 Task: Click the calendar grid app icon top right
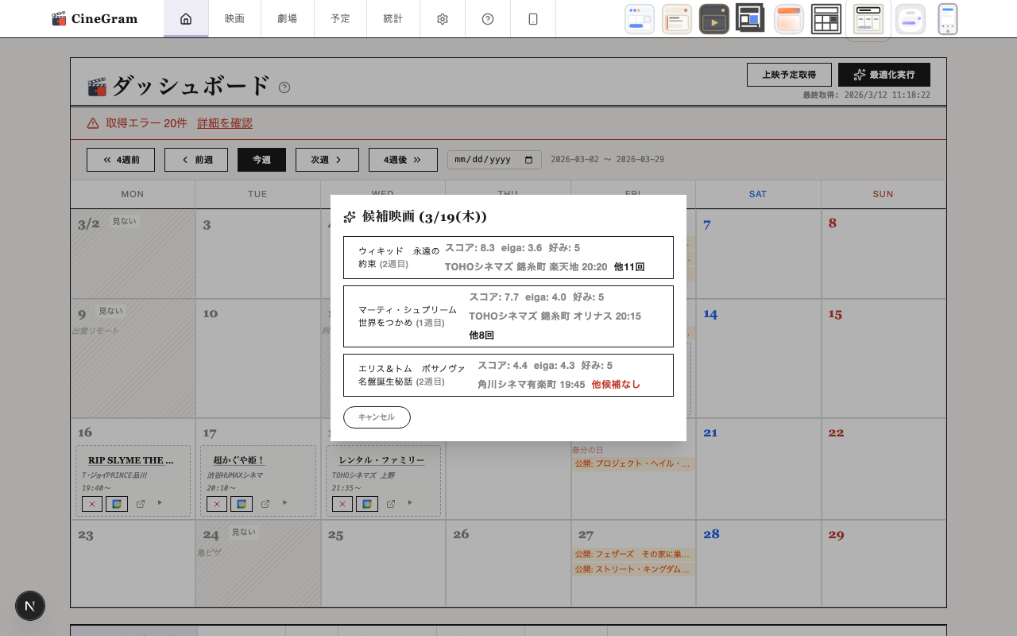tap(826, 18)
